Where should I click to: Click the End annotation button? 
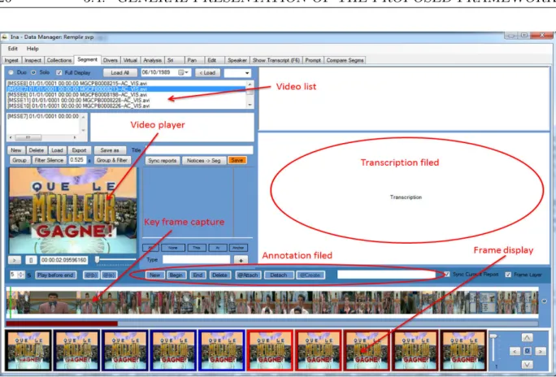click(x=198, y=275)
